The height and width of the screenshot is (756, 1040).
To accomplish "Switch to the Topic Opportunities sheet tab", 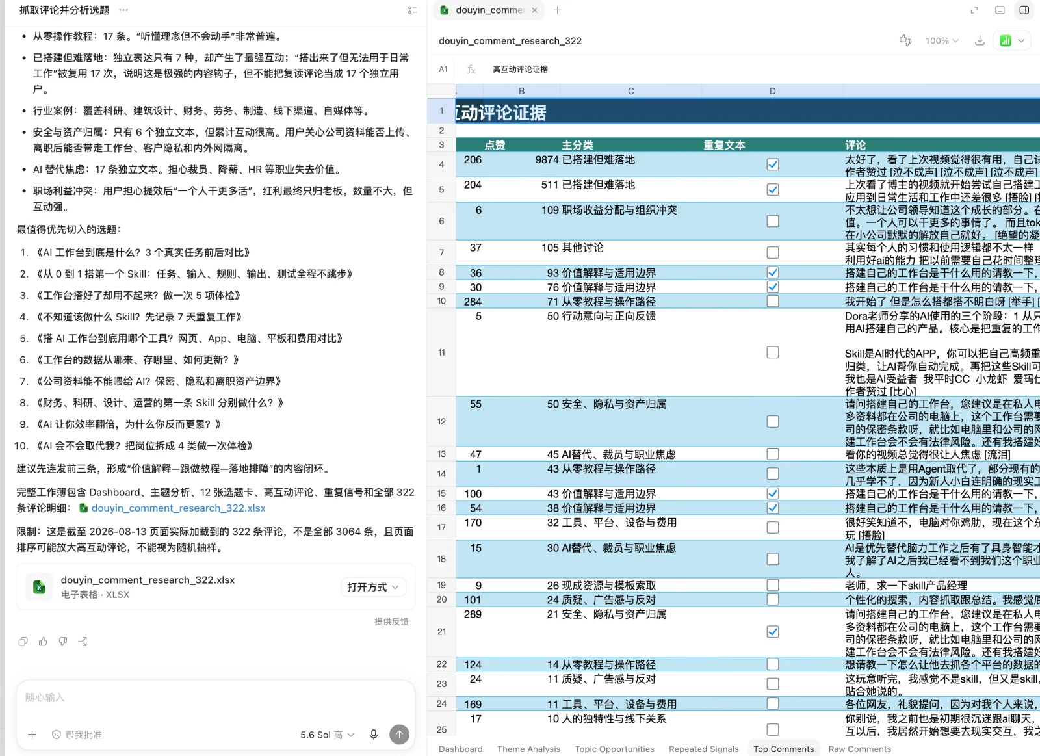I will 614,749.
